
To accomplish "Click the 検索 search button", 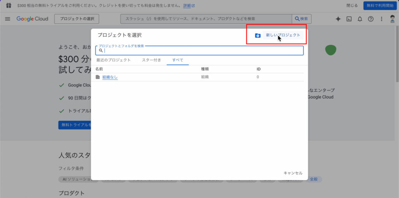I will (302, 19).
